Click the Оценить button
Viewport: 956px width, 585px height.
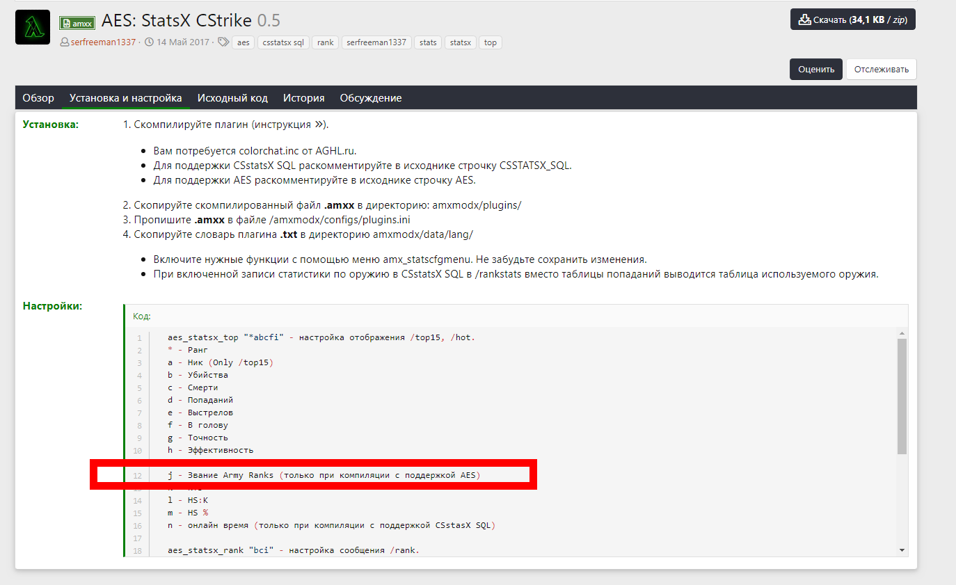(816, 69)
